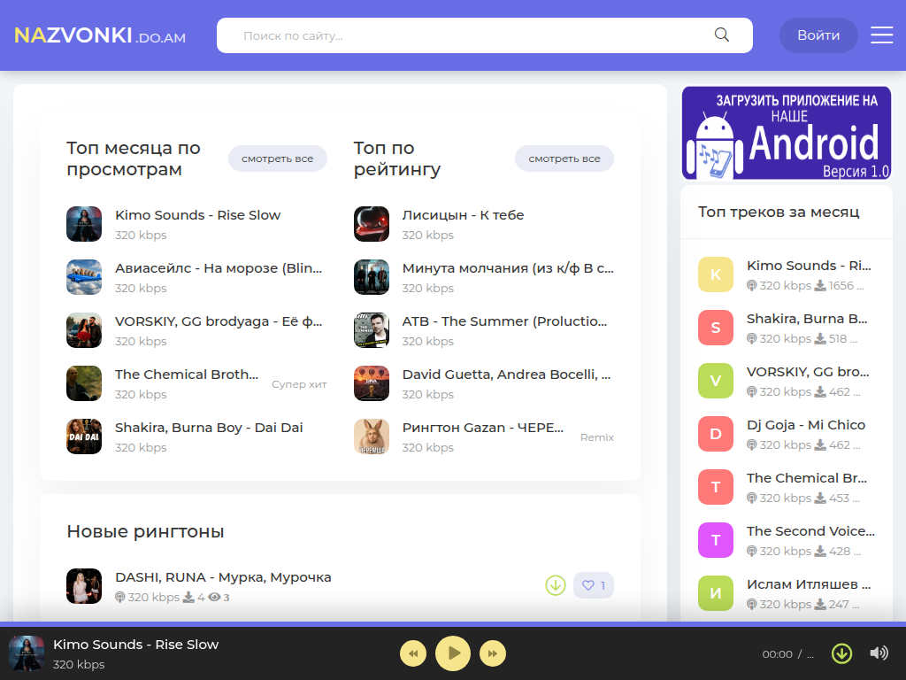View all top rated tracks
This screenshot has width=906, height=680.
564,158
